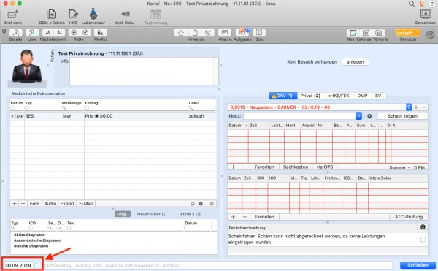Image resolution: width=438 pixels, height=271 pixels.
Task: Open Spotlight search magnifier icon
Action: (412, 4)
